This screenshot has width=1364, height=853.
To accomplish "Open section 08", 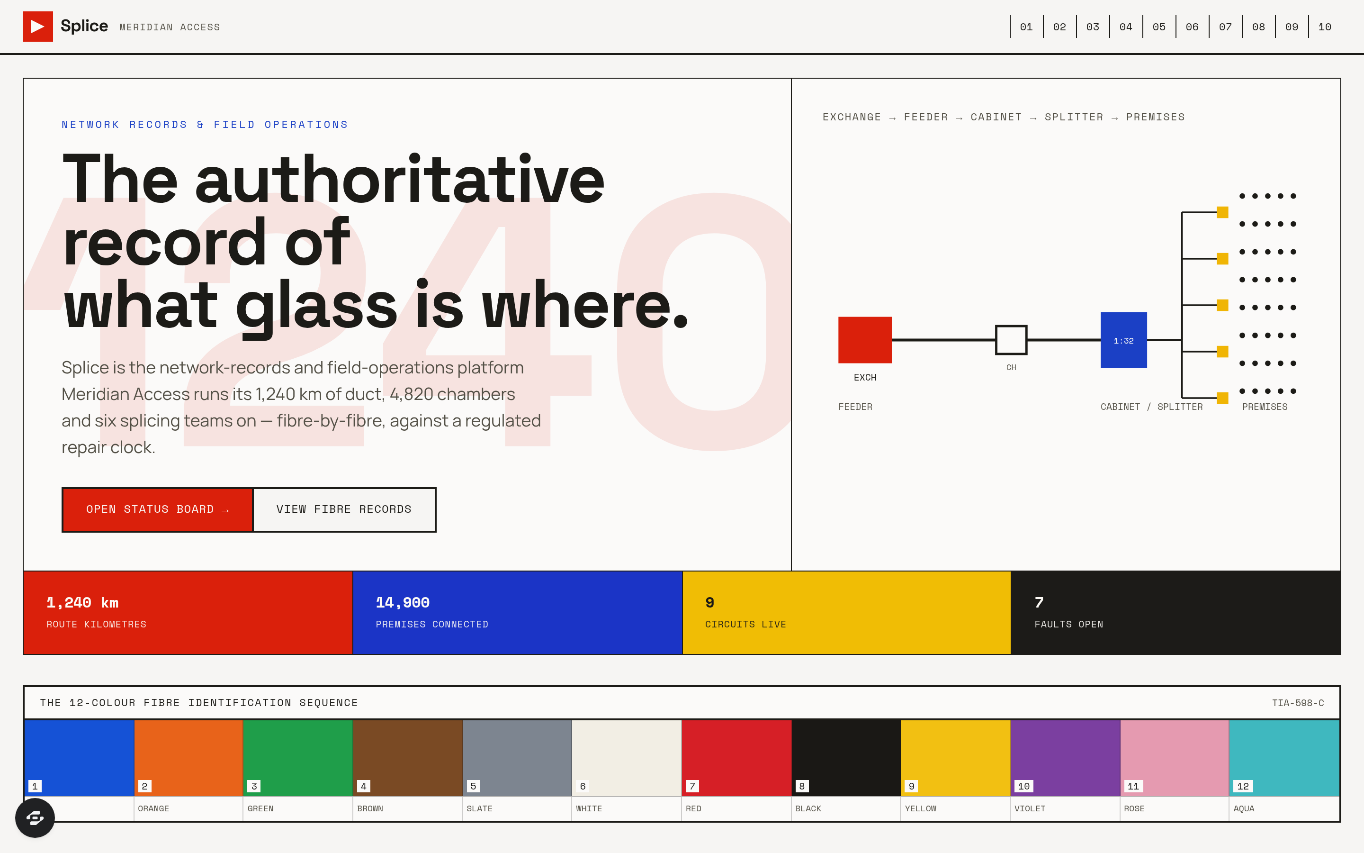I will pos(1258,27).
